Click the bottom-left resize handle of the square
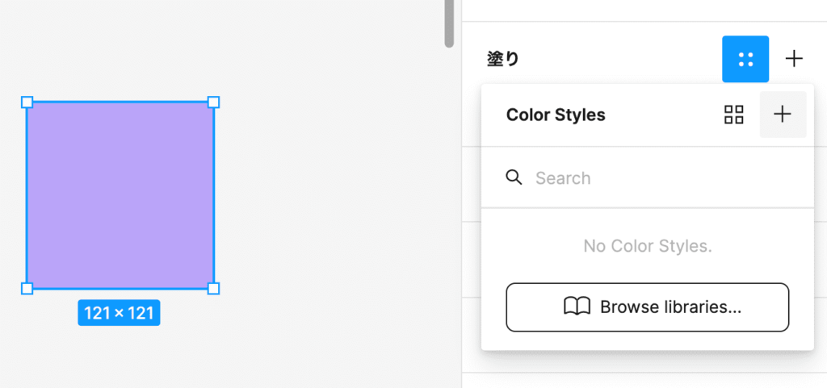This screenshot has height=388, width=827. click(27, 288)
